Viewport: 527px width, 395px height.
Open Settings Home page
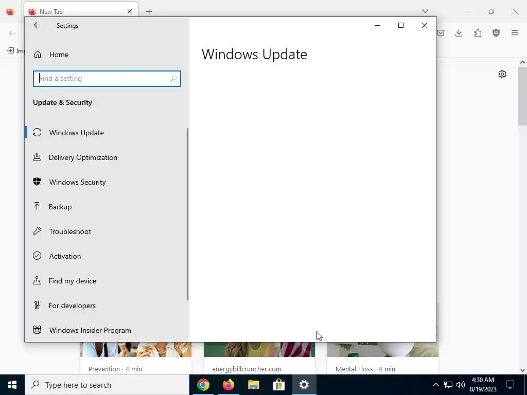(106, 55)
